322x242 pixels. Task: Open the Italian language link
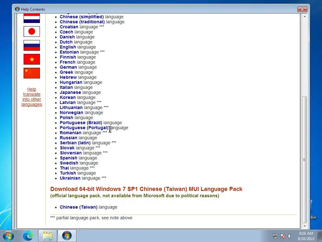pos(66,87)
